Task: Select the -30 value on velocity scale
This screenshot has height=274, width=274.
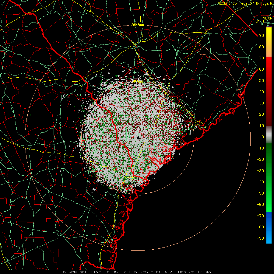Action: point(260,171)
